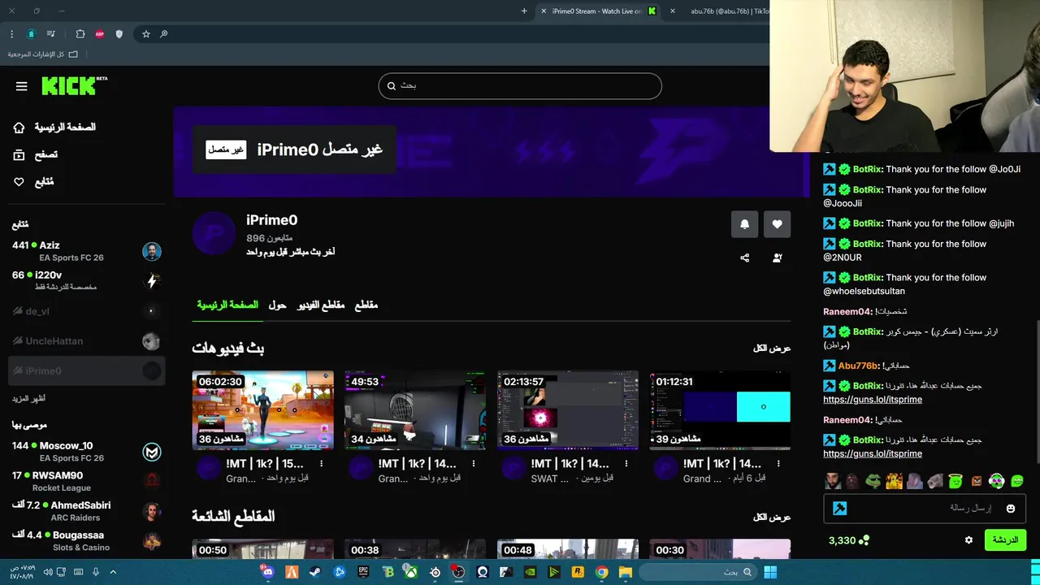1040x585 pixels.
Task: Open new browser tab with plus
Action: [x=524, y=11]
